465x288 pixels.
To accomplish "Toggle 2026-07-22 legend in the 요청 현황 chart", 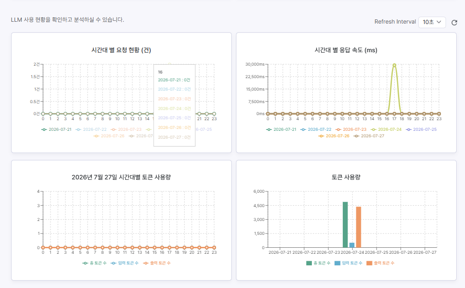I will pyautogui.click(x=91, y=129).
